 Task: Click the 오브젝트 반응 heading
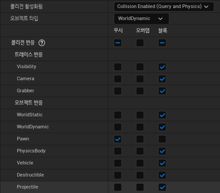pyautogui.click(x=29, y=103)
